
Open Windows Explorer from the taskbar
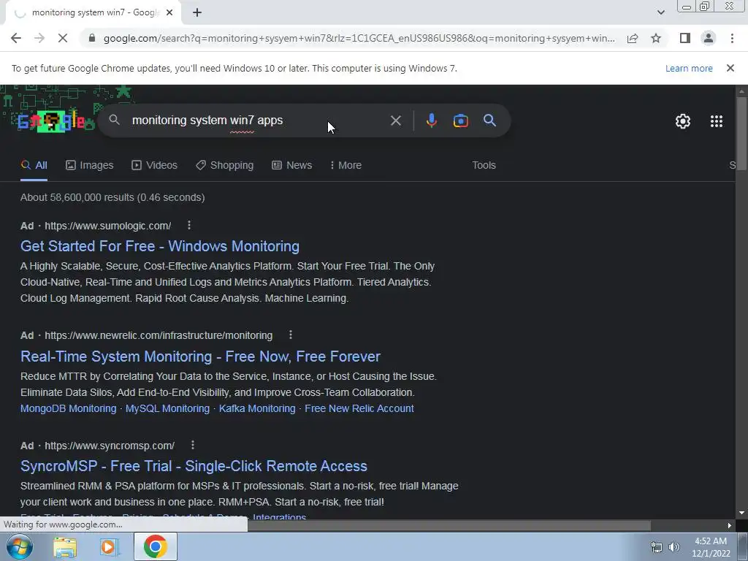(65, 547)
